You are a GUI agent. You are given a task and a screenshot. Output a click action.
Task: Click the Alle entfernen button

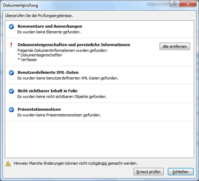coord(174,46)
